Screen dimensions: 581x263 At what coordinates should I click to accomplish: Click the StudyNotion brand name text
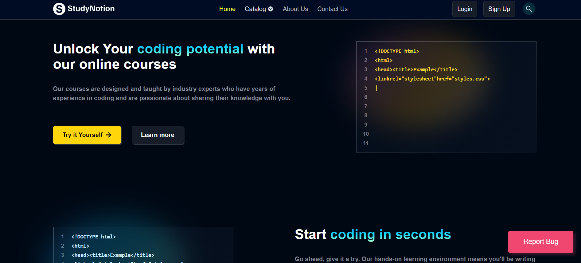pos(91,9)
